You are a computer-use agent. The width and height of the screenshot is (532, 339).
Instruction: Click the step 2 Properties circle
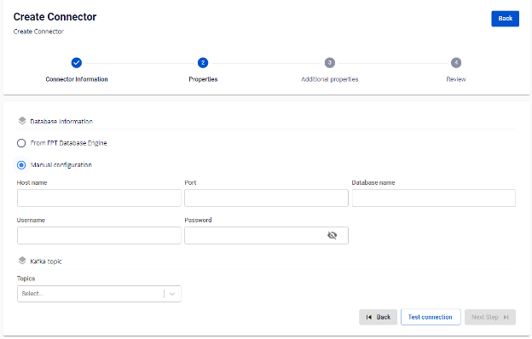pos(203,63)
